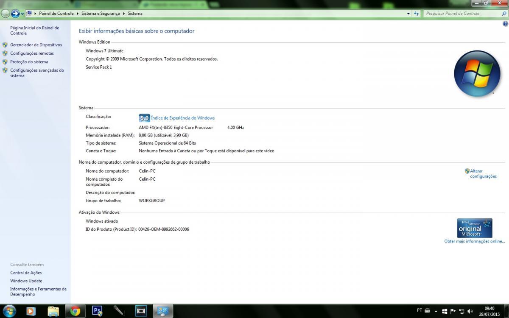509x318 pixels.
Task: Open Control Panel help question mark
Action: pos(505,24)
